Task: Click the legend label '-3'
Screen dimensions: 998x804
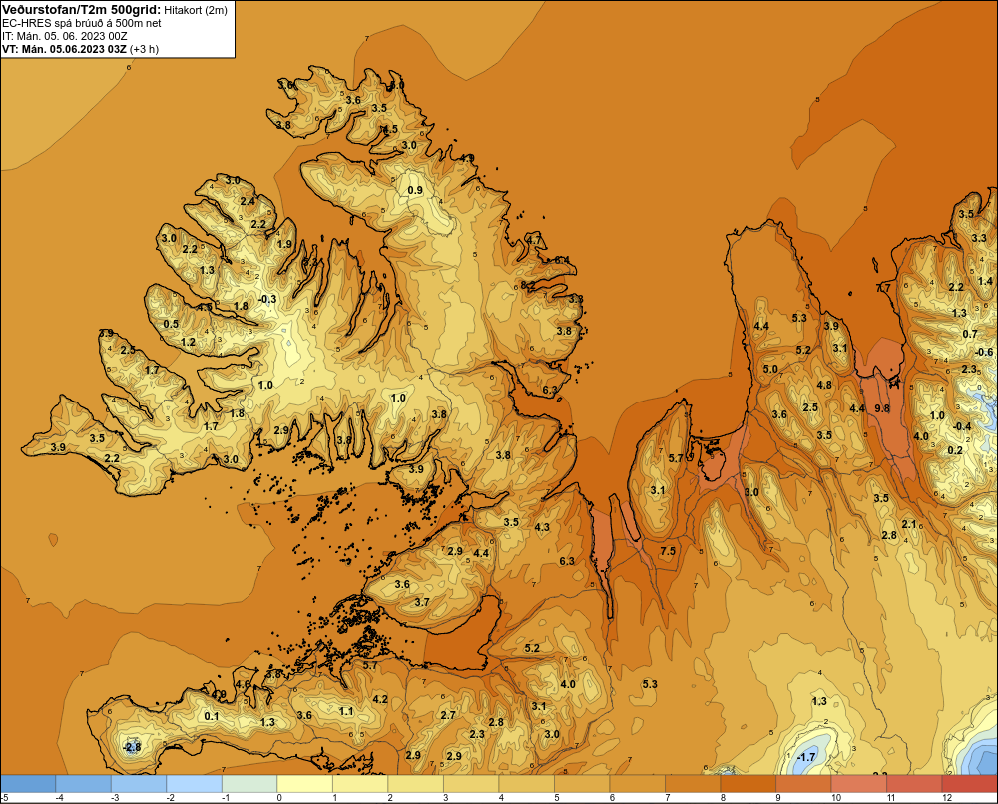Action: 115,798
